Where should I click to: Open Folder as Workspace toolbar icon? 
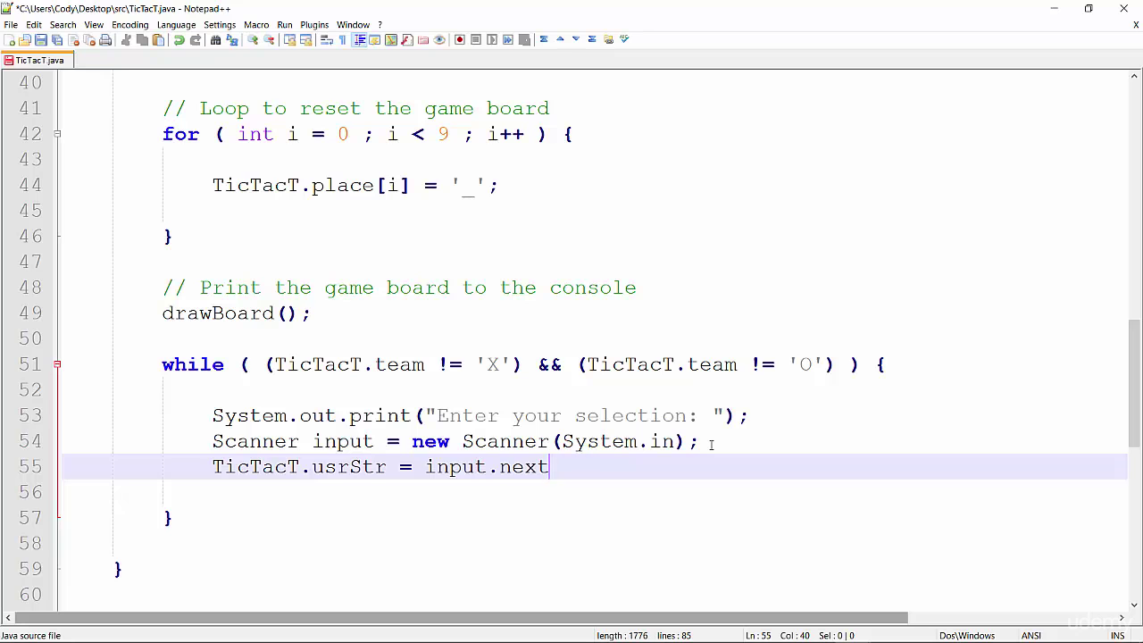coord(423,39)
